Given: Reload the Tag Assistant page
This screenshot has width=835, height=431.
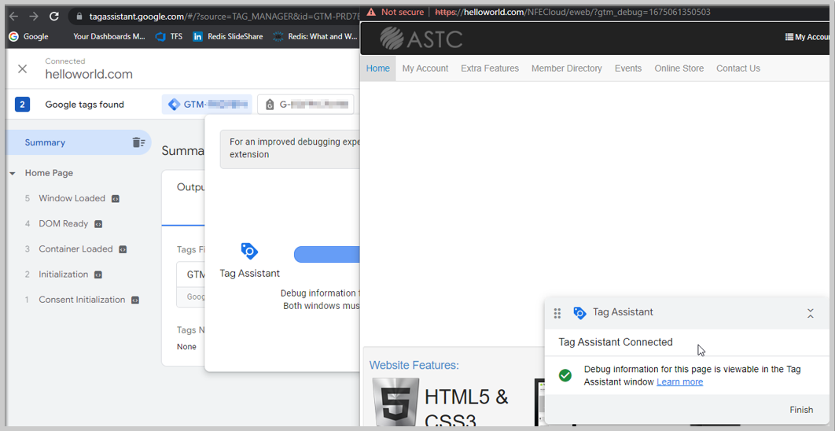Looking at the screenshot, I should tap(53, 17).
